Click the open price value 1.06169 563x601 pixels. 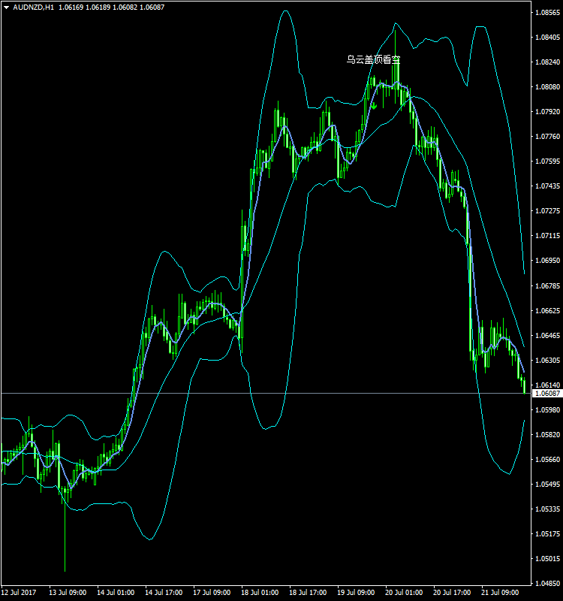click(x=71, y=8)
